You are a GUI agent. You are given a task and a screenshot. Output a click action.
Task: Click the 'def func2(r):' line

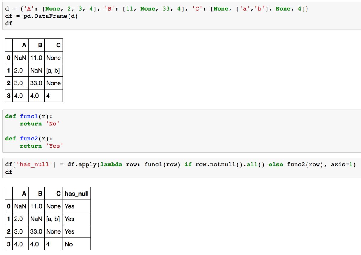tap(29, 138)
